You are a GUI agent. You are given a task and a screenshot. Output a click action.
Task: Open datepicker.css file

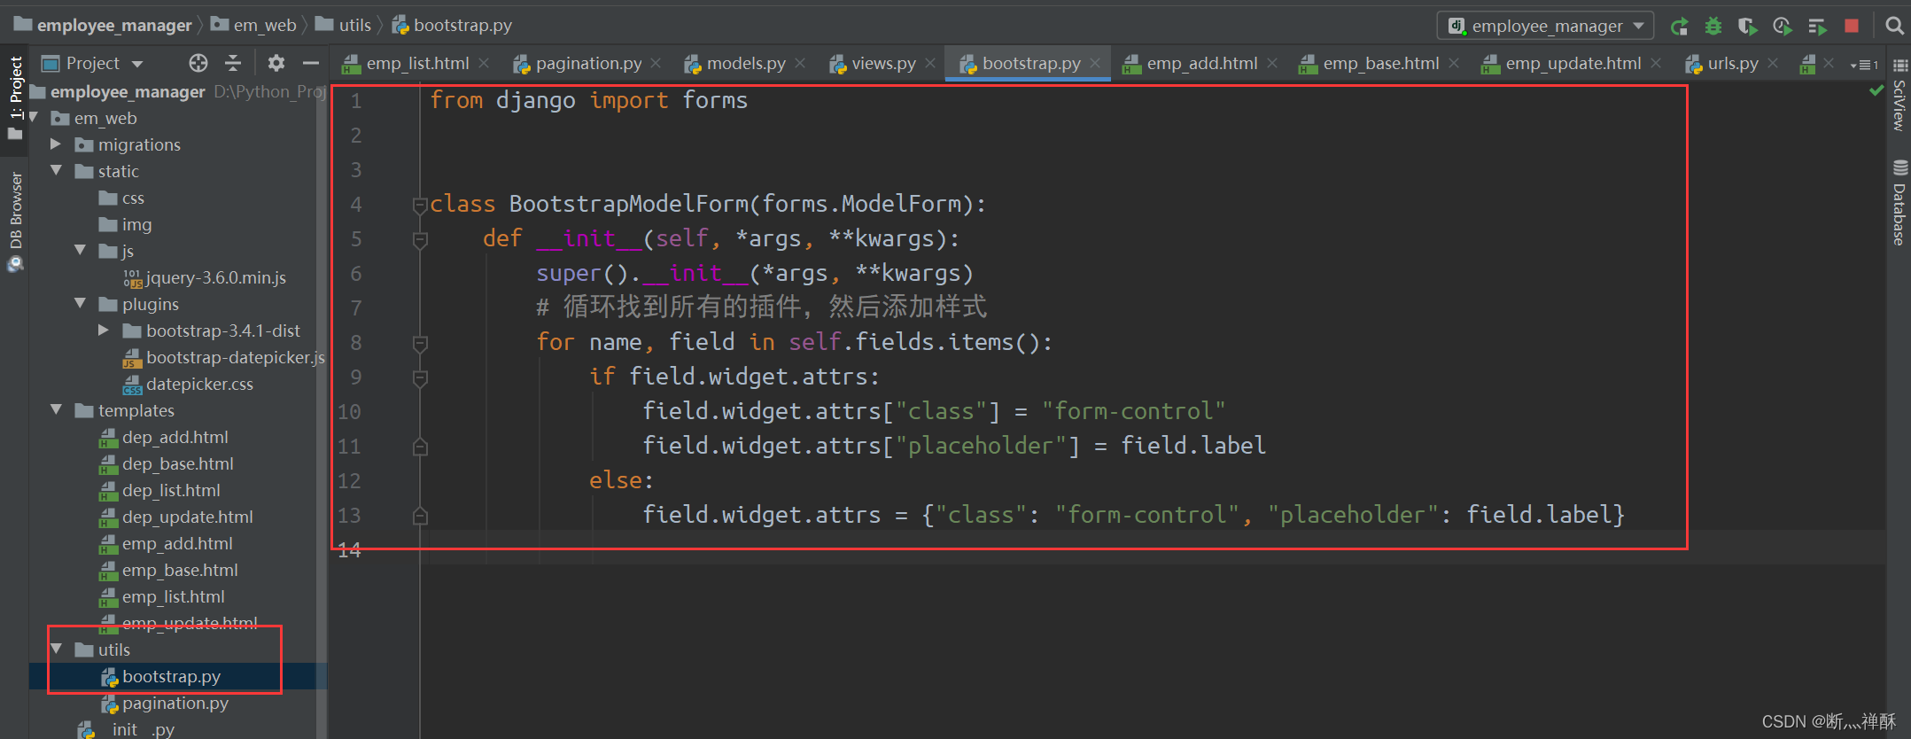pyautogui.click(x=188, y=384)
